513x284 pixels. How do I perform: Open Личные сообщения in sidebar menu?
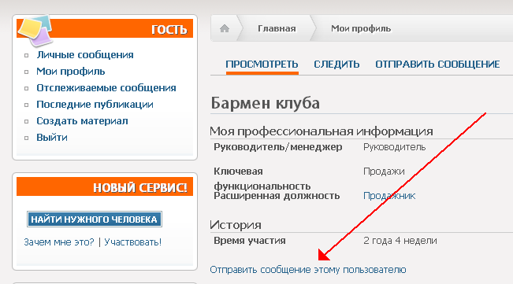(x=85, y=55)
